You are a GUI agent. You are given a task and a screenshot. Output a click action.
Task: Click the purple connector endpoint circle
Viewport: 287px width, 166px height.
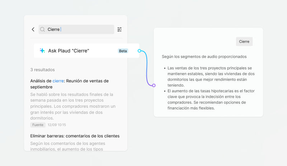tap(154, 85)
